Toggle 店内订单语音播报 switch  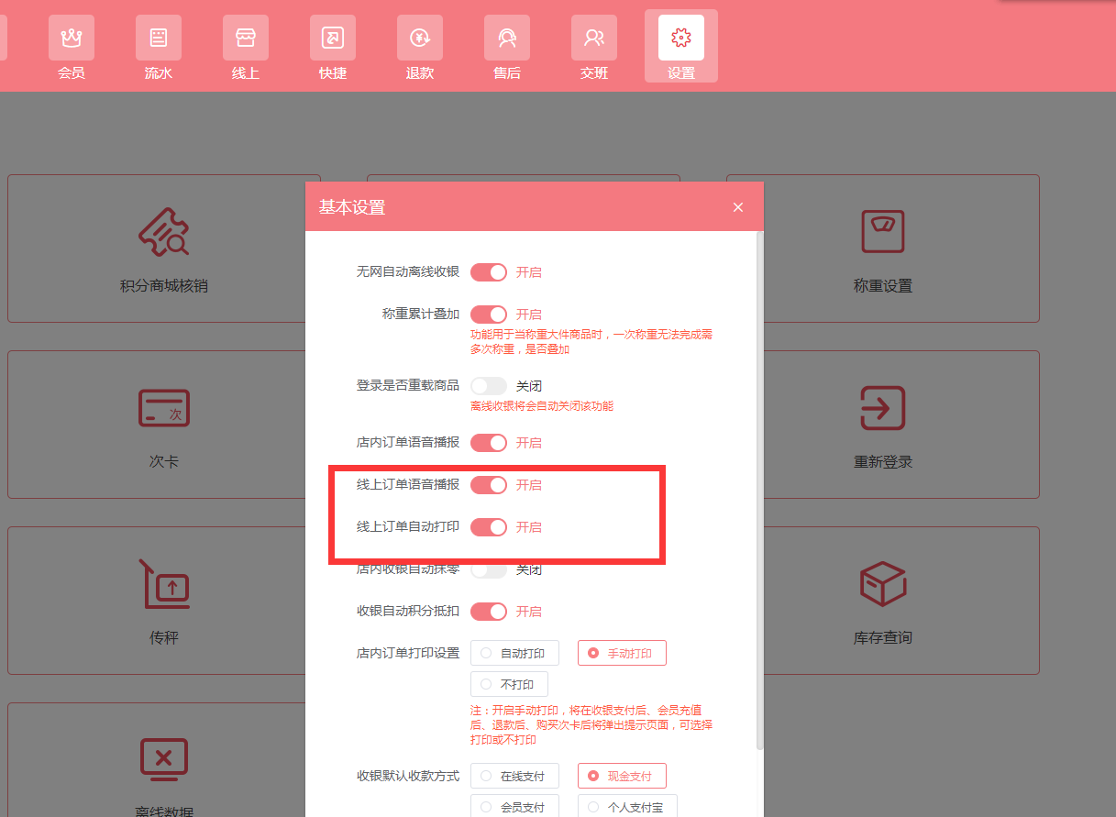click(489, 443)
